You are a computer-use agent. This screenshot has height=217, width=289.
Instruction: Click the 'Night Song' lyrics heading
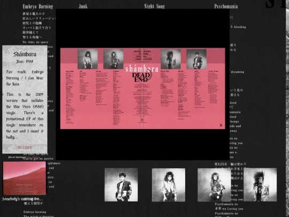(x=155, y=6)
